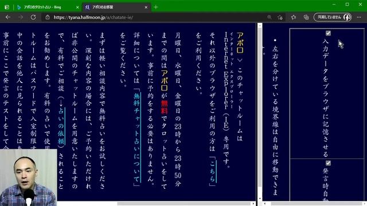
Task: Reload the current page
Action: tap(33, 17)
